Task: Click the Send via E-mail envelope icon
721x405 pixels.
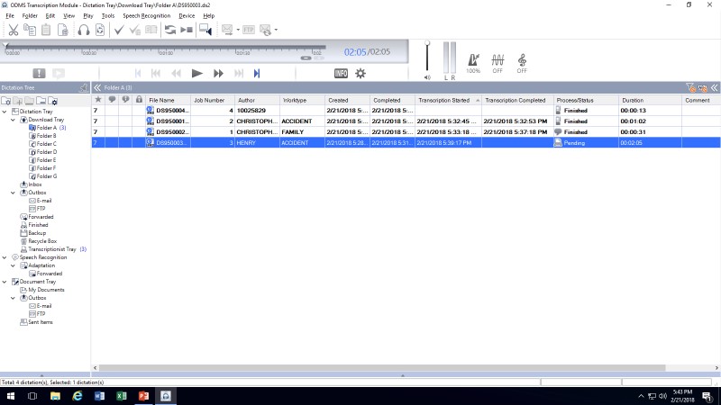Action: (x=227, y=30)
